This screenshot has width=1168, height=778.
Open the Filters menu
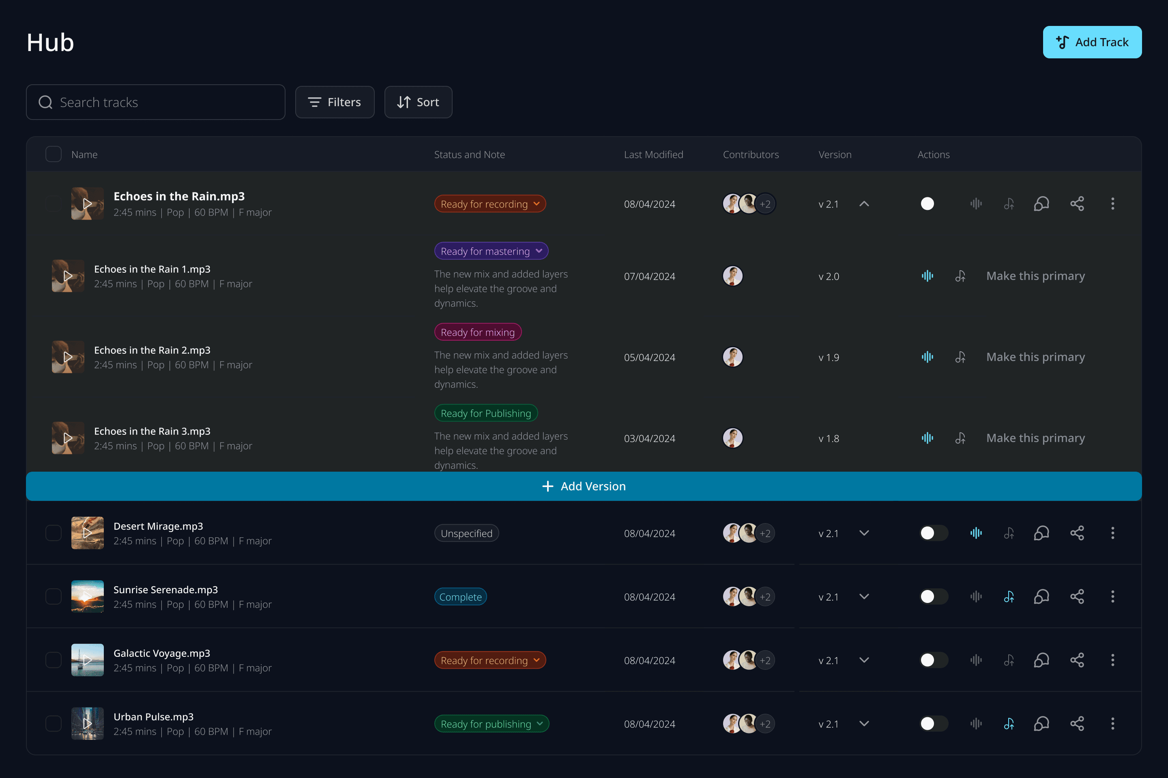[335, 102]
